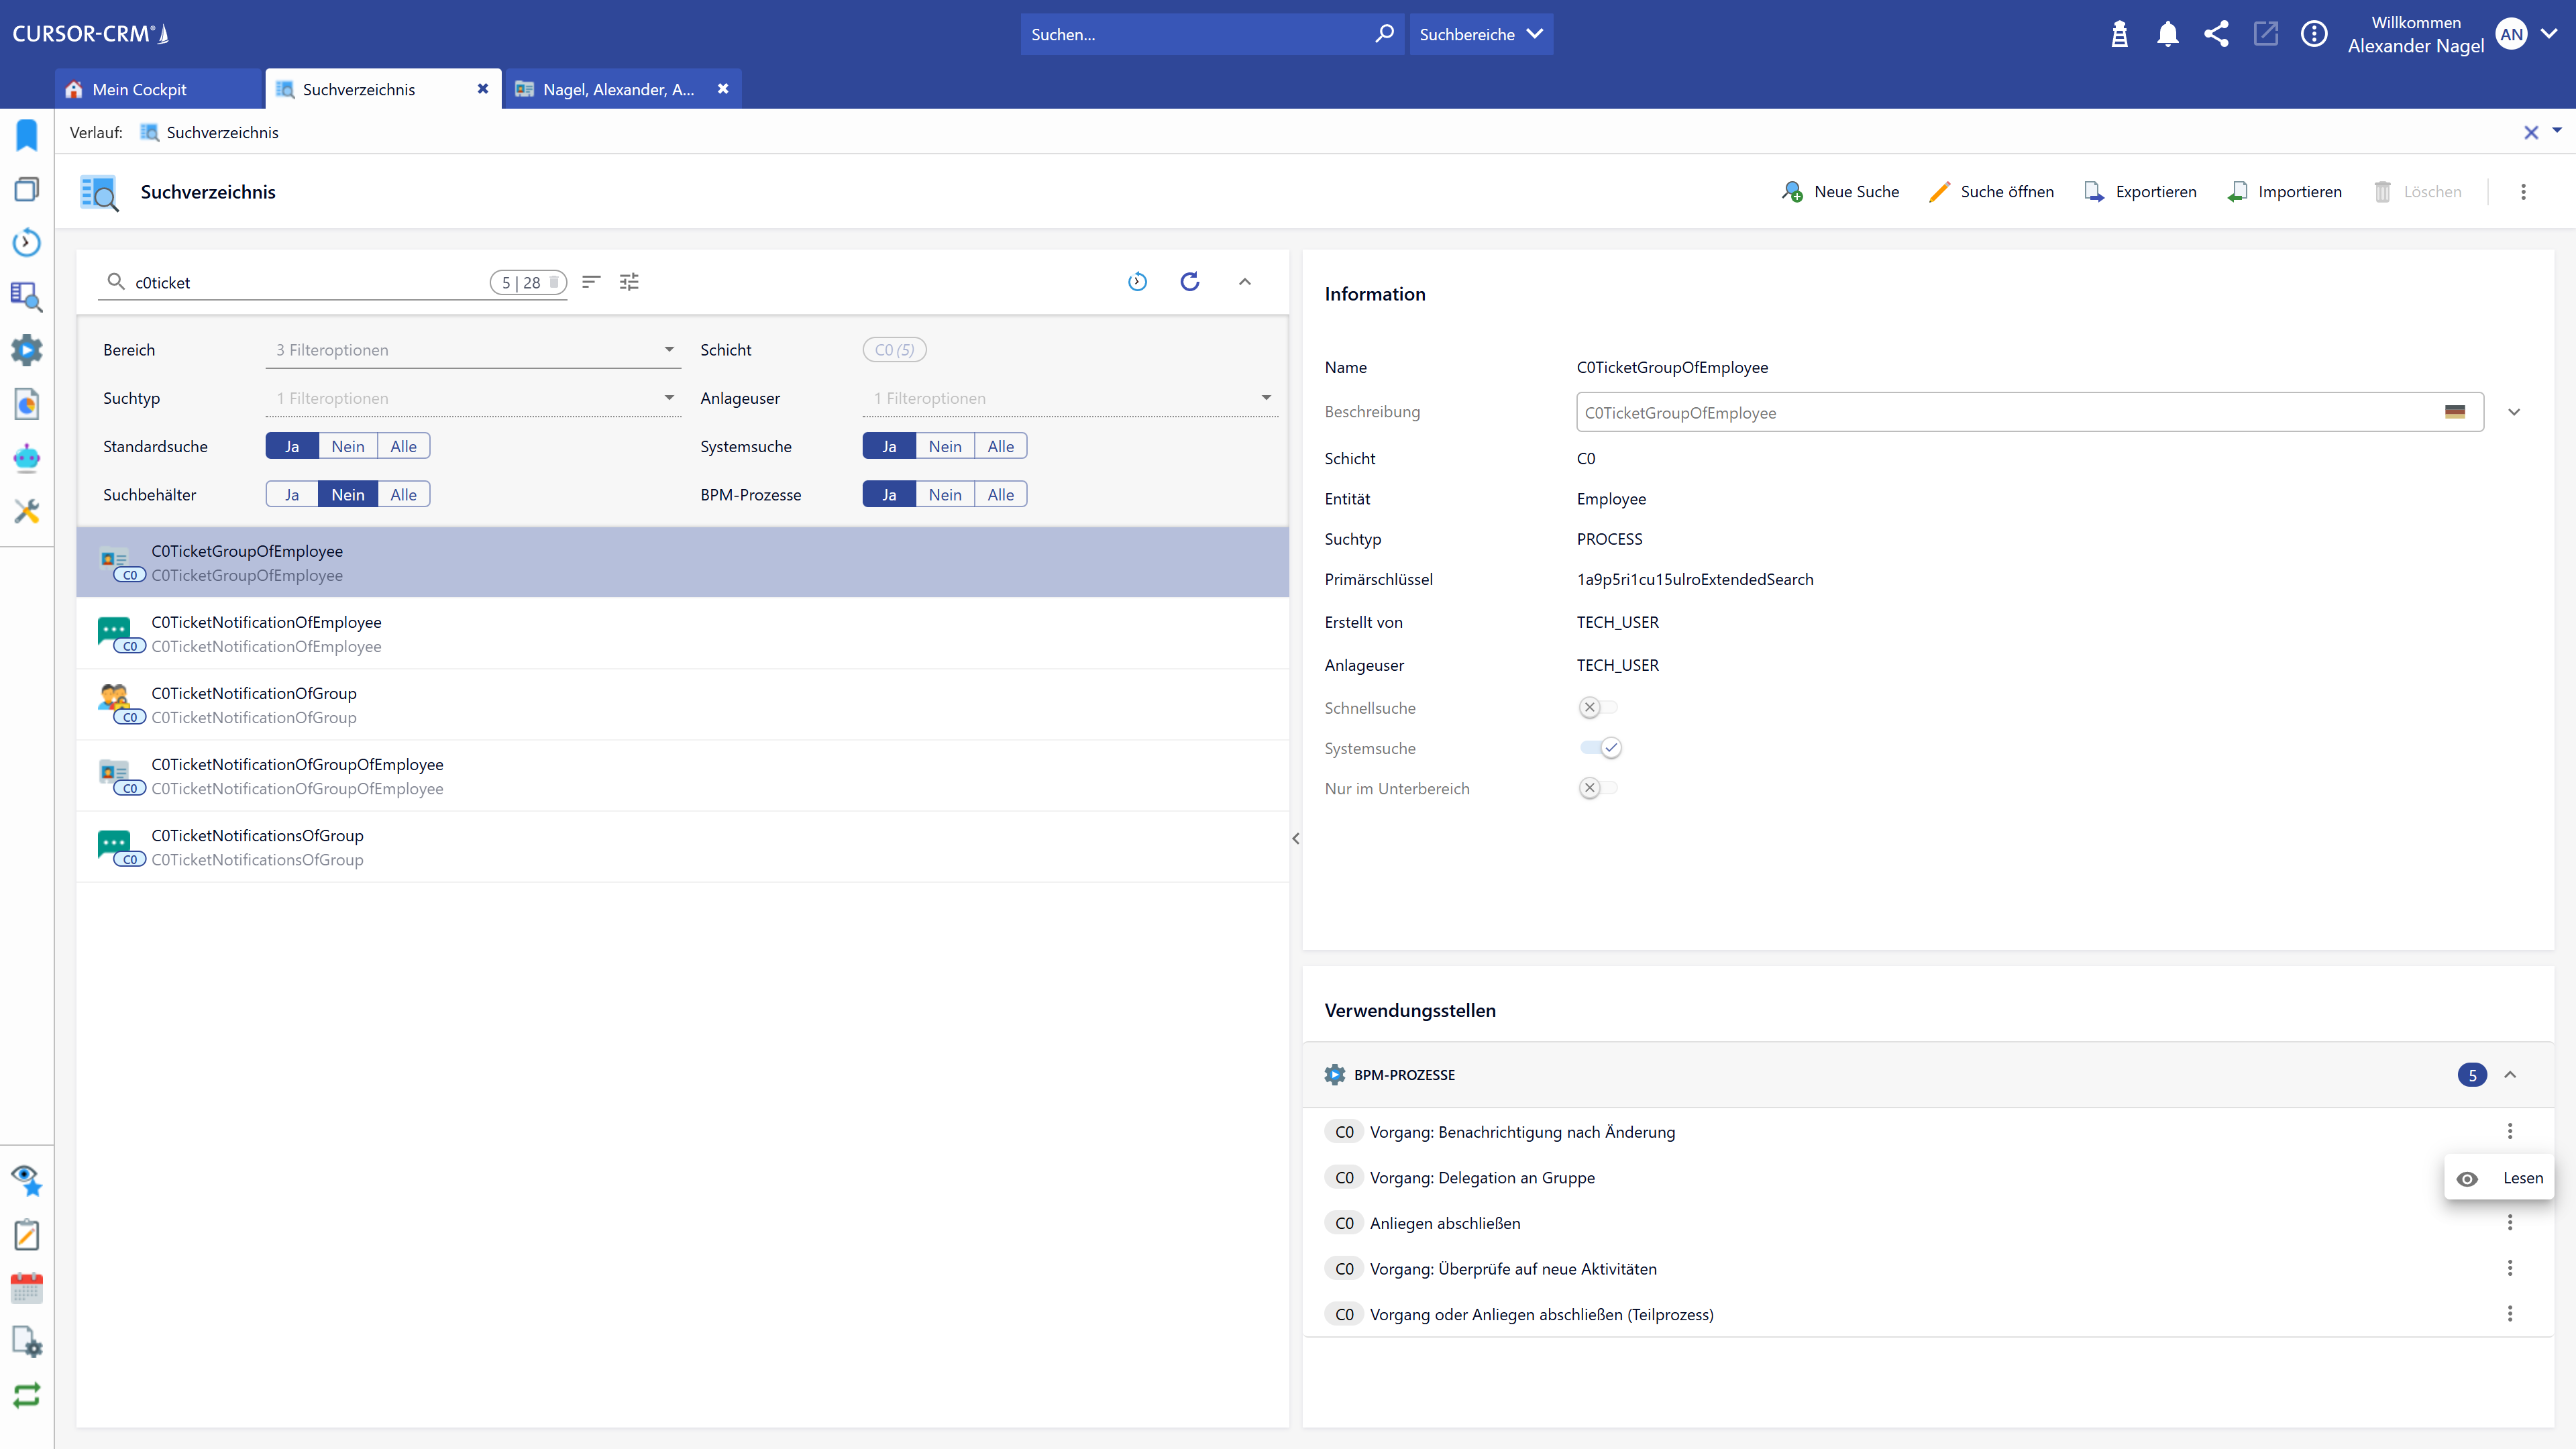Click the green sync arrows icon in sidebar
Viewport: 2576px width, 1449px height.
click(27, 1395)
